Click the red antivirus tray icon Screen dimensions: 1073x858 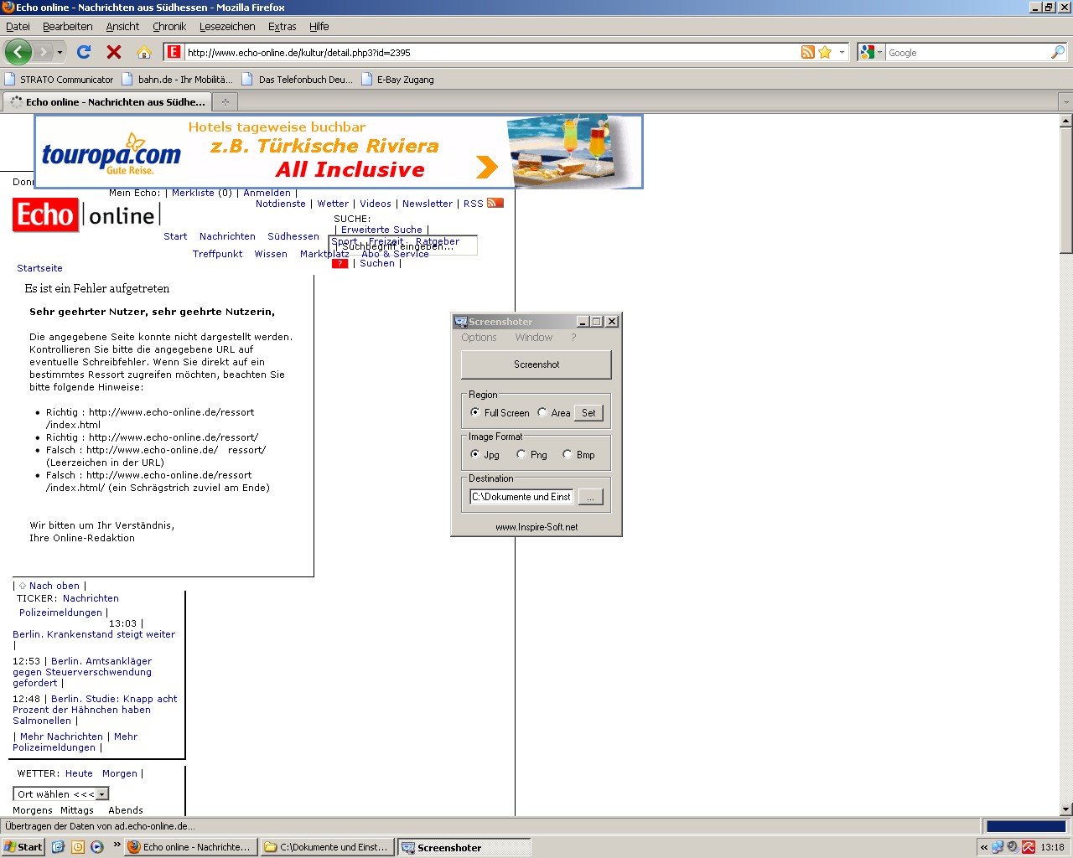[1029, 847]
